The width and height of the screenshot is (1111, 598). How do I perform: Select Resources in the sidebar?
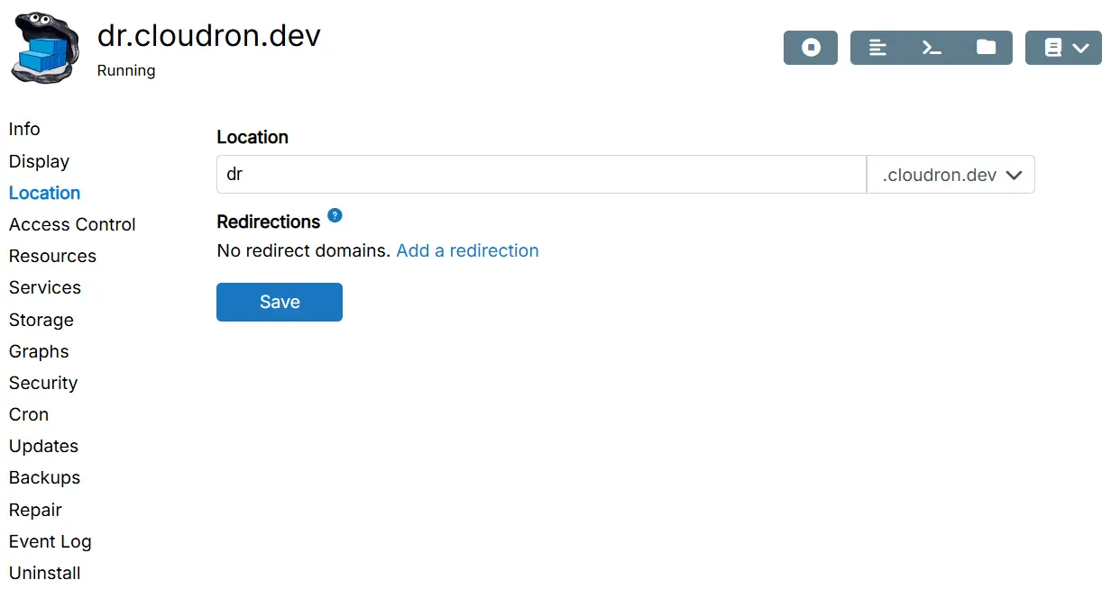point(52,256)
